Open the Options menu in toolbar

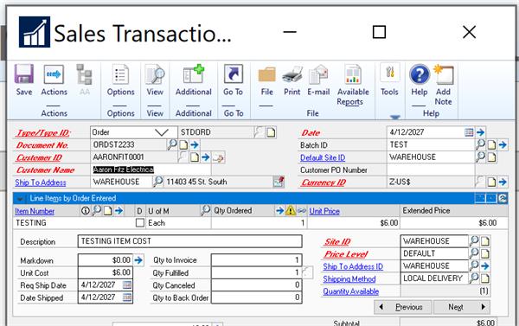point(120,80)
